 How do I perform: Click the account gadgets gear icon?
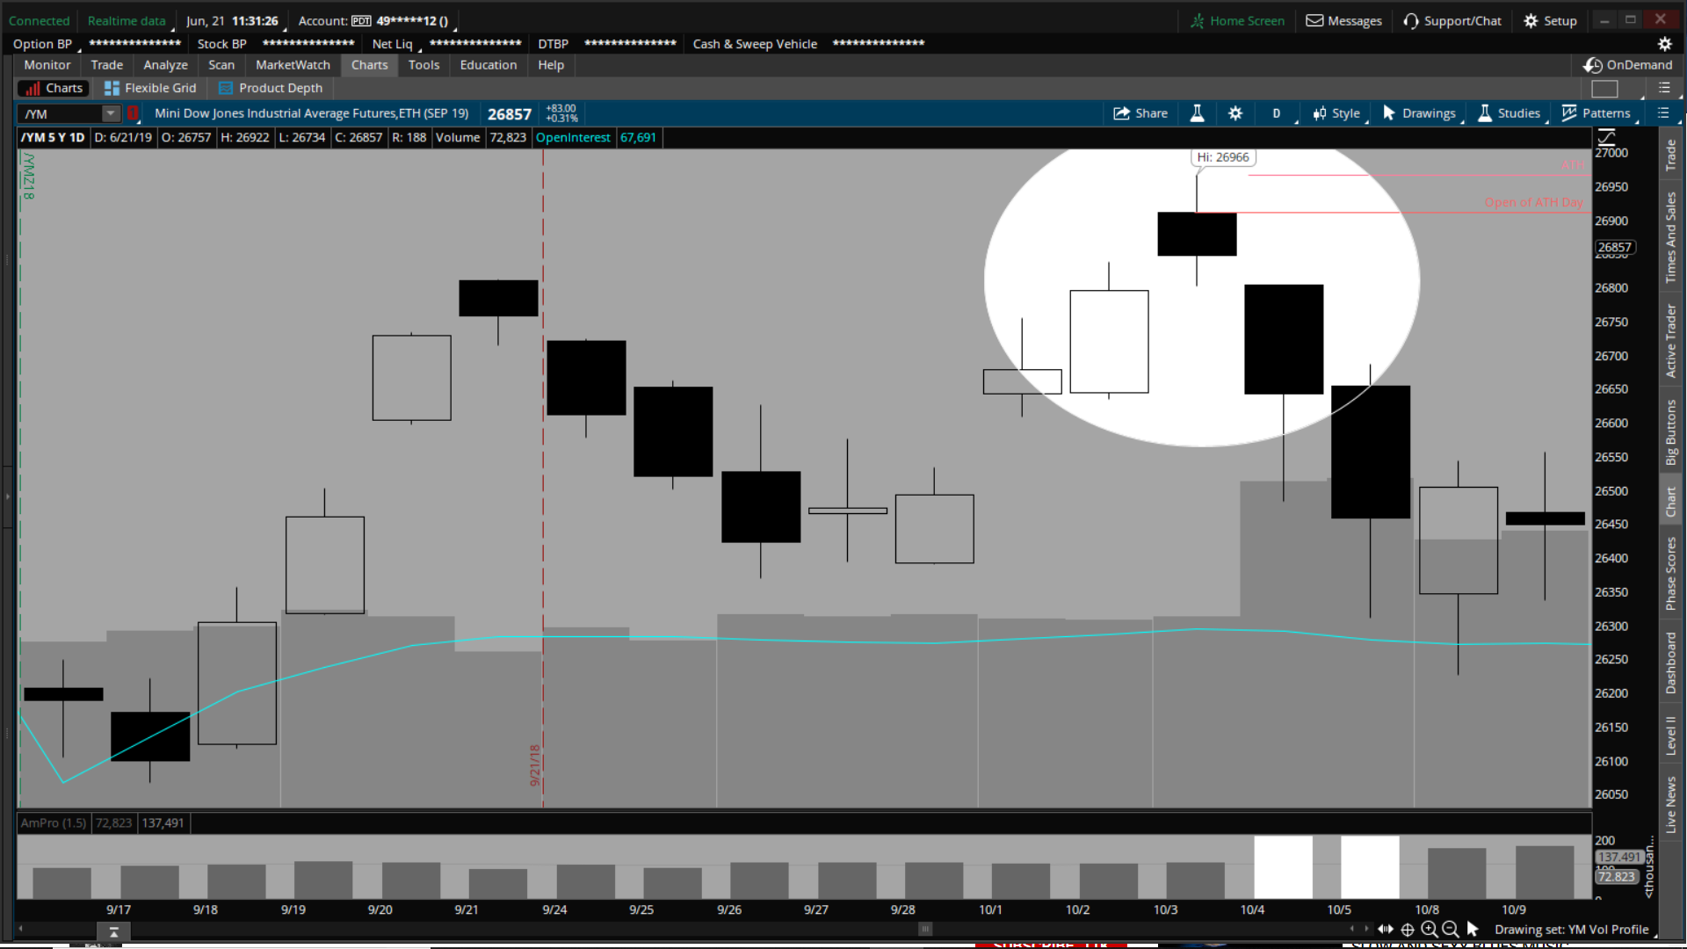point(1664,44)
